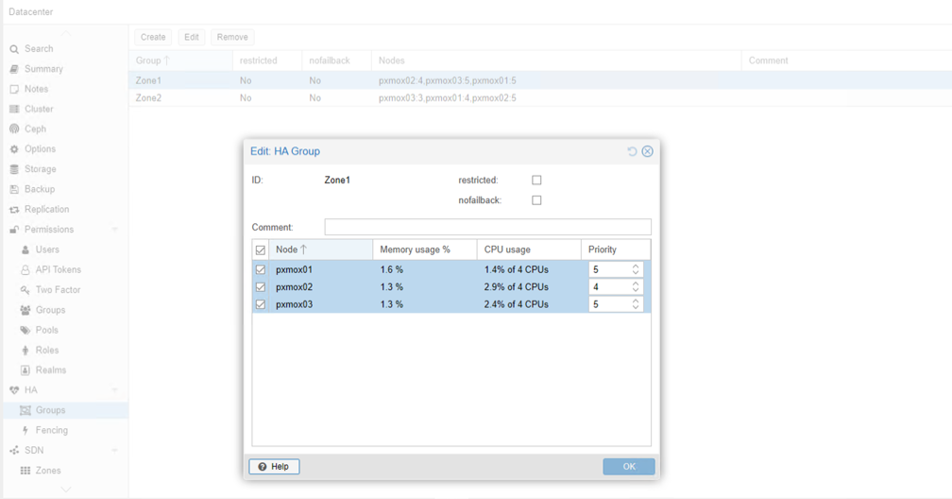Open the Storage menu item
This screenshot has height=499, width=952.
pos(40,169)
